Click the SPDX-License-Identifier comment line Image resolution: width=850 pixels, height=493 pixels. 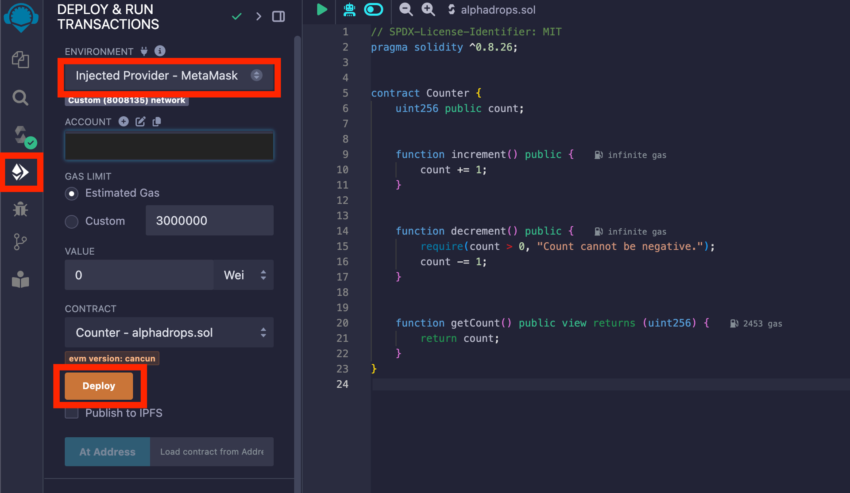pos(466,32)
